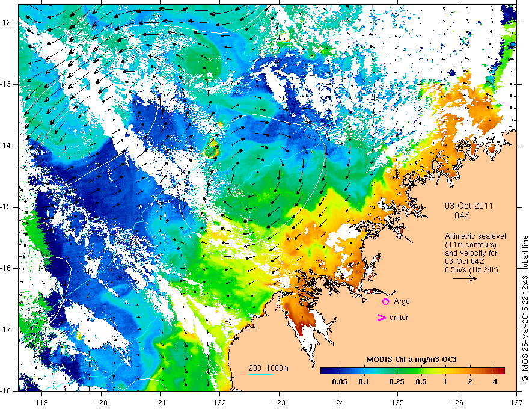Click the colorbar tick label '0.5'

(421, 382)
